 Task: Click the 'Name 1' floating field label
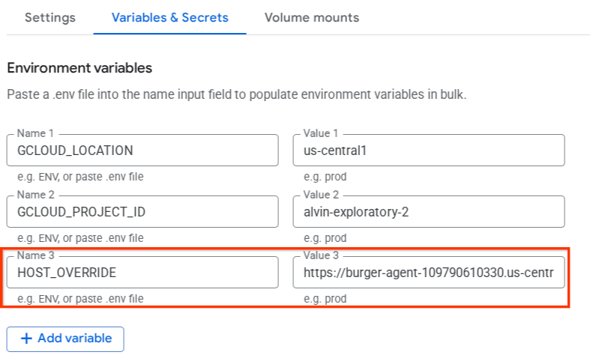coord(34,133)
